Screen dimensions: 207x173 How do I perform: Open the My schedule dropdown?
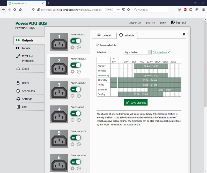[137, 52]
